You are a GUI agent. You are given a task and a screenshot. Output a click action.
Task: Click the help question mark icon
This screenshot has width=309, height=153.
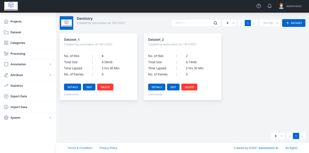click(x=259, y=6)
